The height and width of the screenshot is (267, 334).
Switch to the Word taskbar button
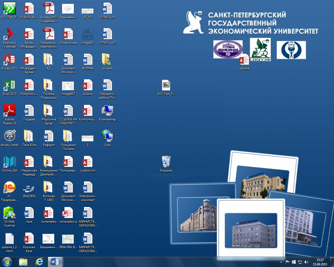point(55,262)
